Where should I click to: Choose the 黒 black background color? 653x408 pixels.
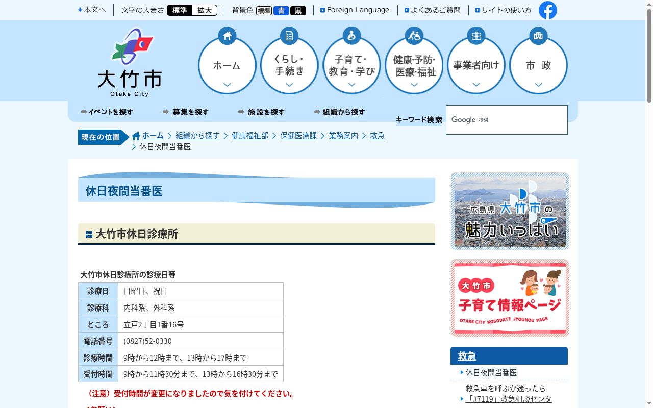pyautogui.click(x=298, y=11)
